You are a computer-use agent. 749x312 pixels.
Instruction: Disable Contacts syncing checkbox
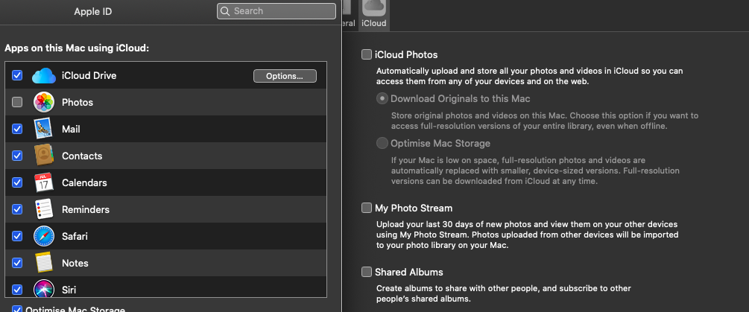pos(17,156)
